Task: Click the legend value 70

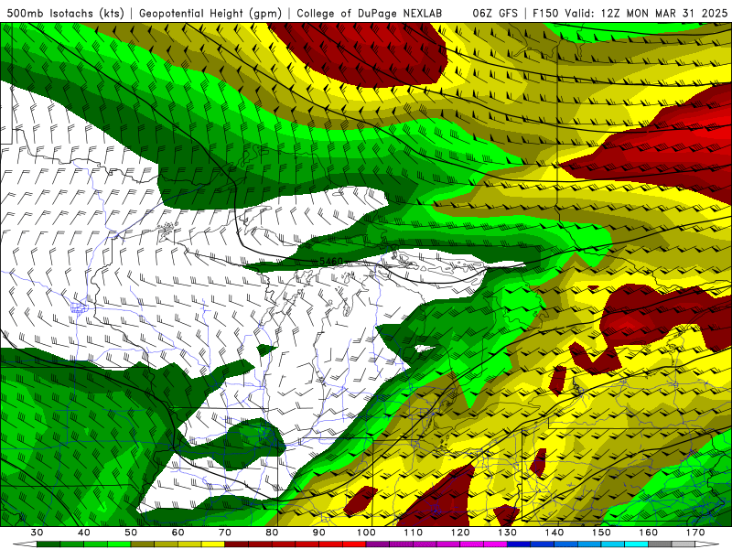Action: [225, 533]
